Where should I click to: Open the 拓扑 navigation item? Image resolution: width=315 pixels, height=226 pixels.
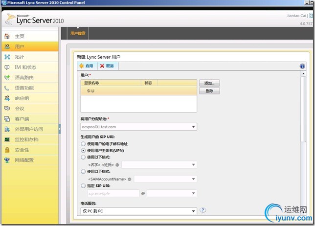[x=30, y=57]
